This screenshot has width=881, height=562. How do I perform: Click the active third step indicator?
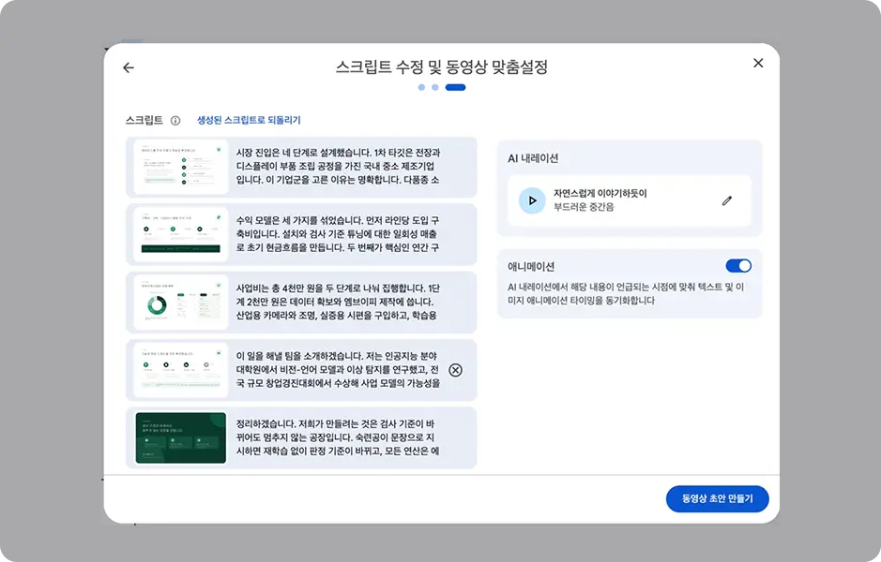coord(455,87)
